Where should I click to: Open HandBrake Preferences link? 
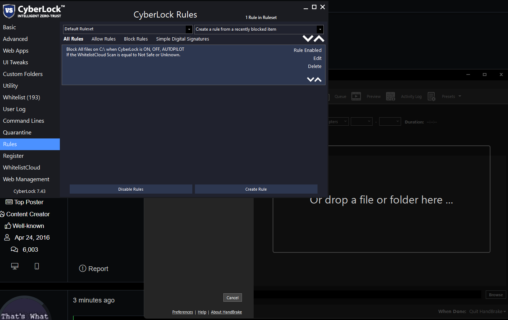click(182, 312)
